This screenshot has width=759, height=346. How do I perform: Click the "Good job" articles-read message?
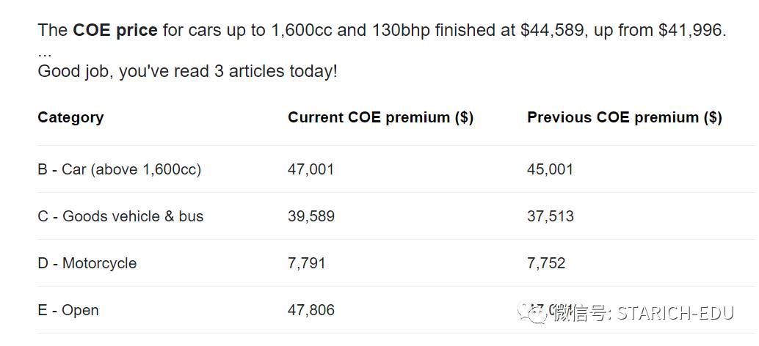187,72
